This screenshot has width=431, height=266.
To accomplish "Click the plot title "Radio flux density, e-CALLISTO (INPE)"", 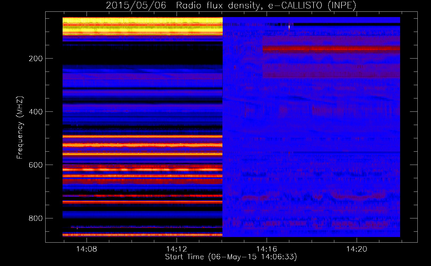I will (x=266, y=5).
